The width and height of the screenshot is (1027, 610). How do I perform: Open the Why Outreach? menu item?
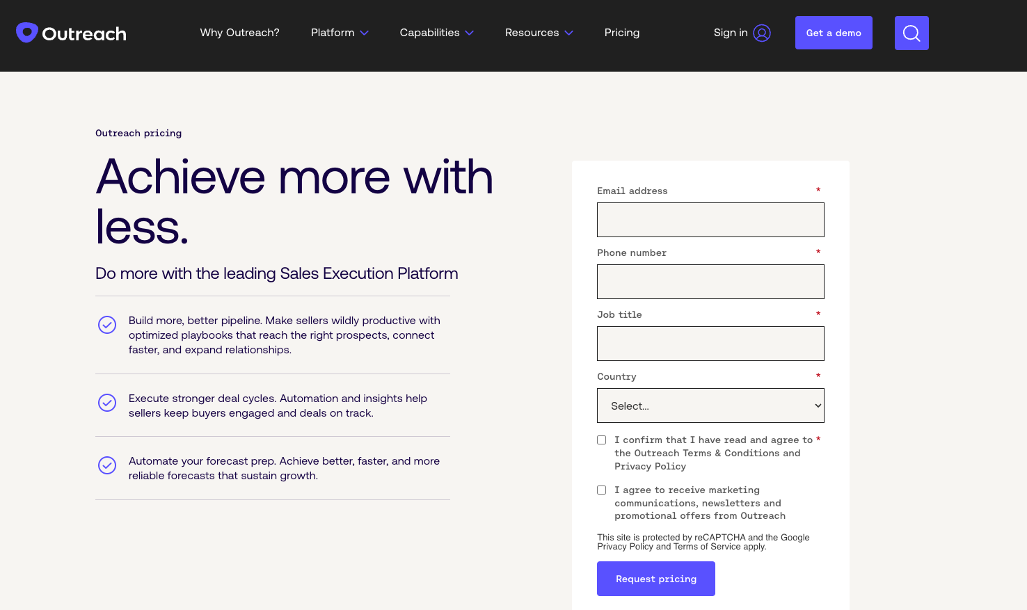240,33
